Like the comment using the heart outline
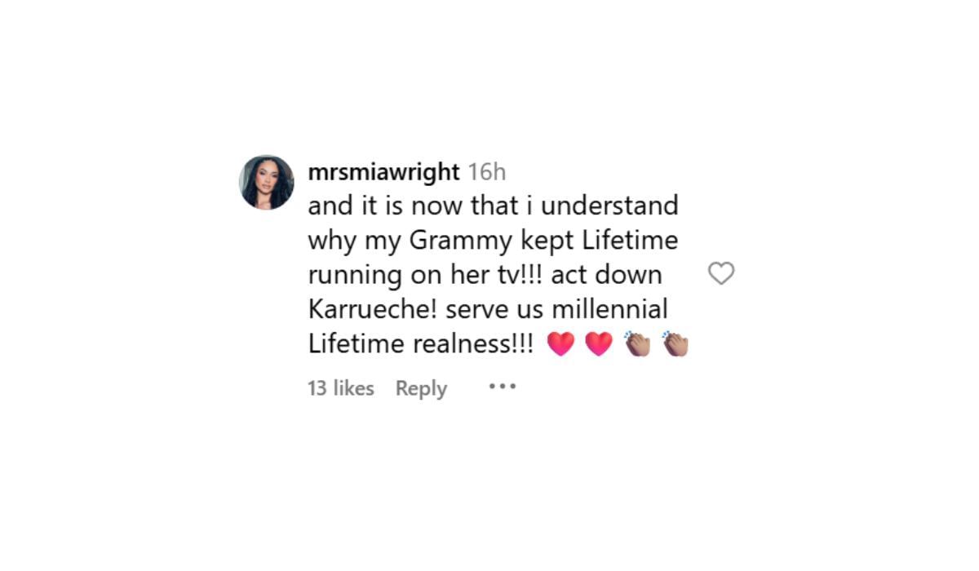 [x=721, y=273]
